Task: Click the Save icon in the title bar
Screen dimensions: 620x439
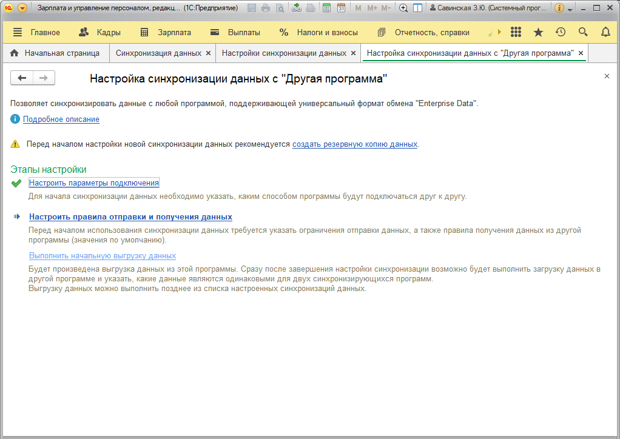Action: [251, 7]
